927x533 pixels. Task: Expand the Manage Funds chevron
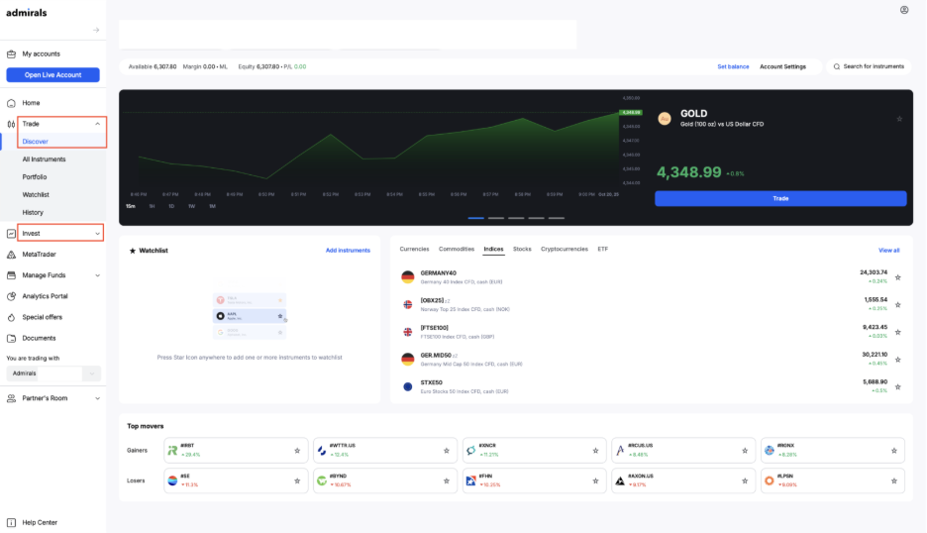click(97, 275)
